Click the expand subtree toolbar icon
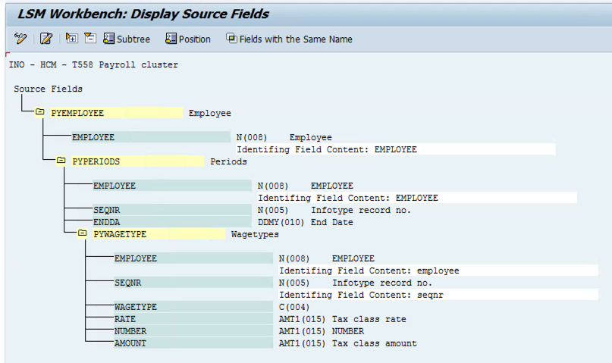This screenshot has width=612, height=363. tap(71, 38)
